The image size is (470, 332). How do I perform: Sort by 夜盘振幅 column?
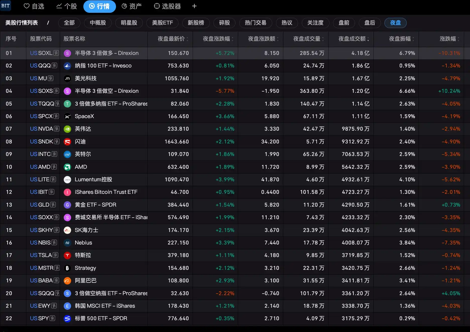point(401,39)
